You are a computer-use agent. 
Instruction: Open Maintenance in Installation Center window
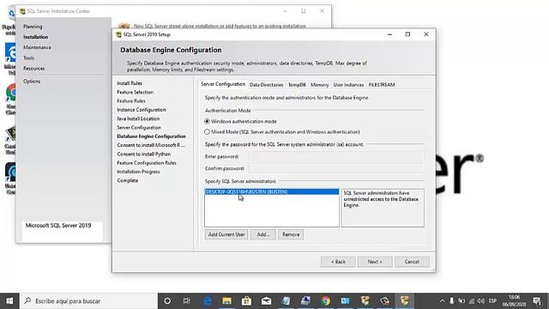coord(37,47)
